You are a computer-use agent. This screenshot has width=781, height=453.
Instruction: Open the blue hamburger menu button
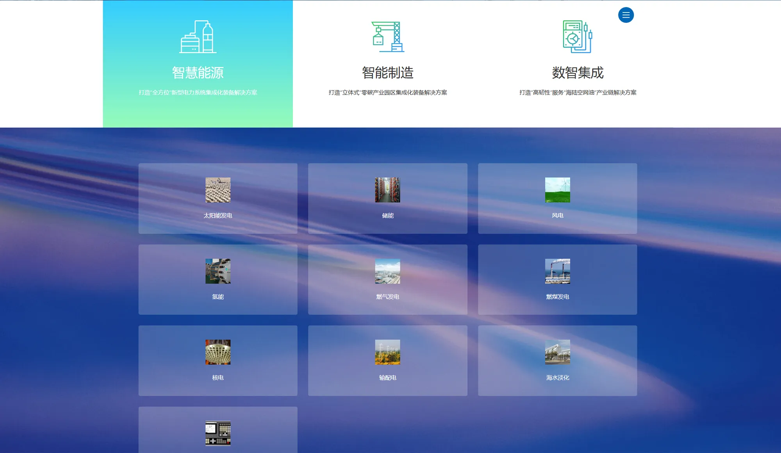click(626, 15)
